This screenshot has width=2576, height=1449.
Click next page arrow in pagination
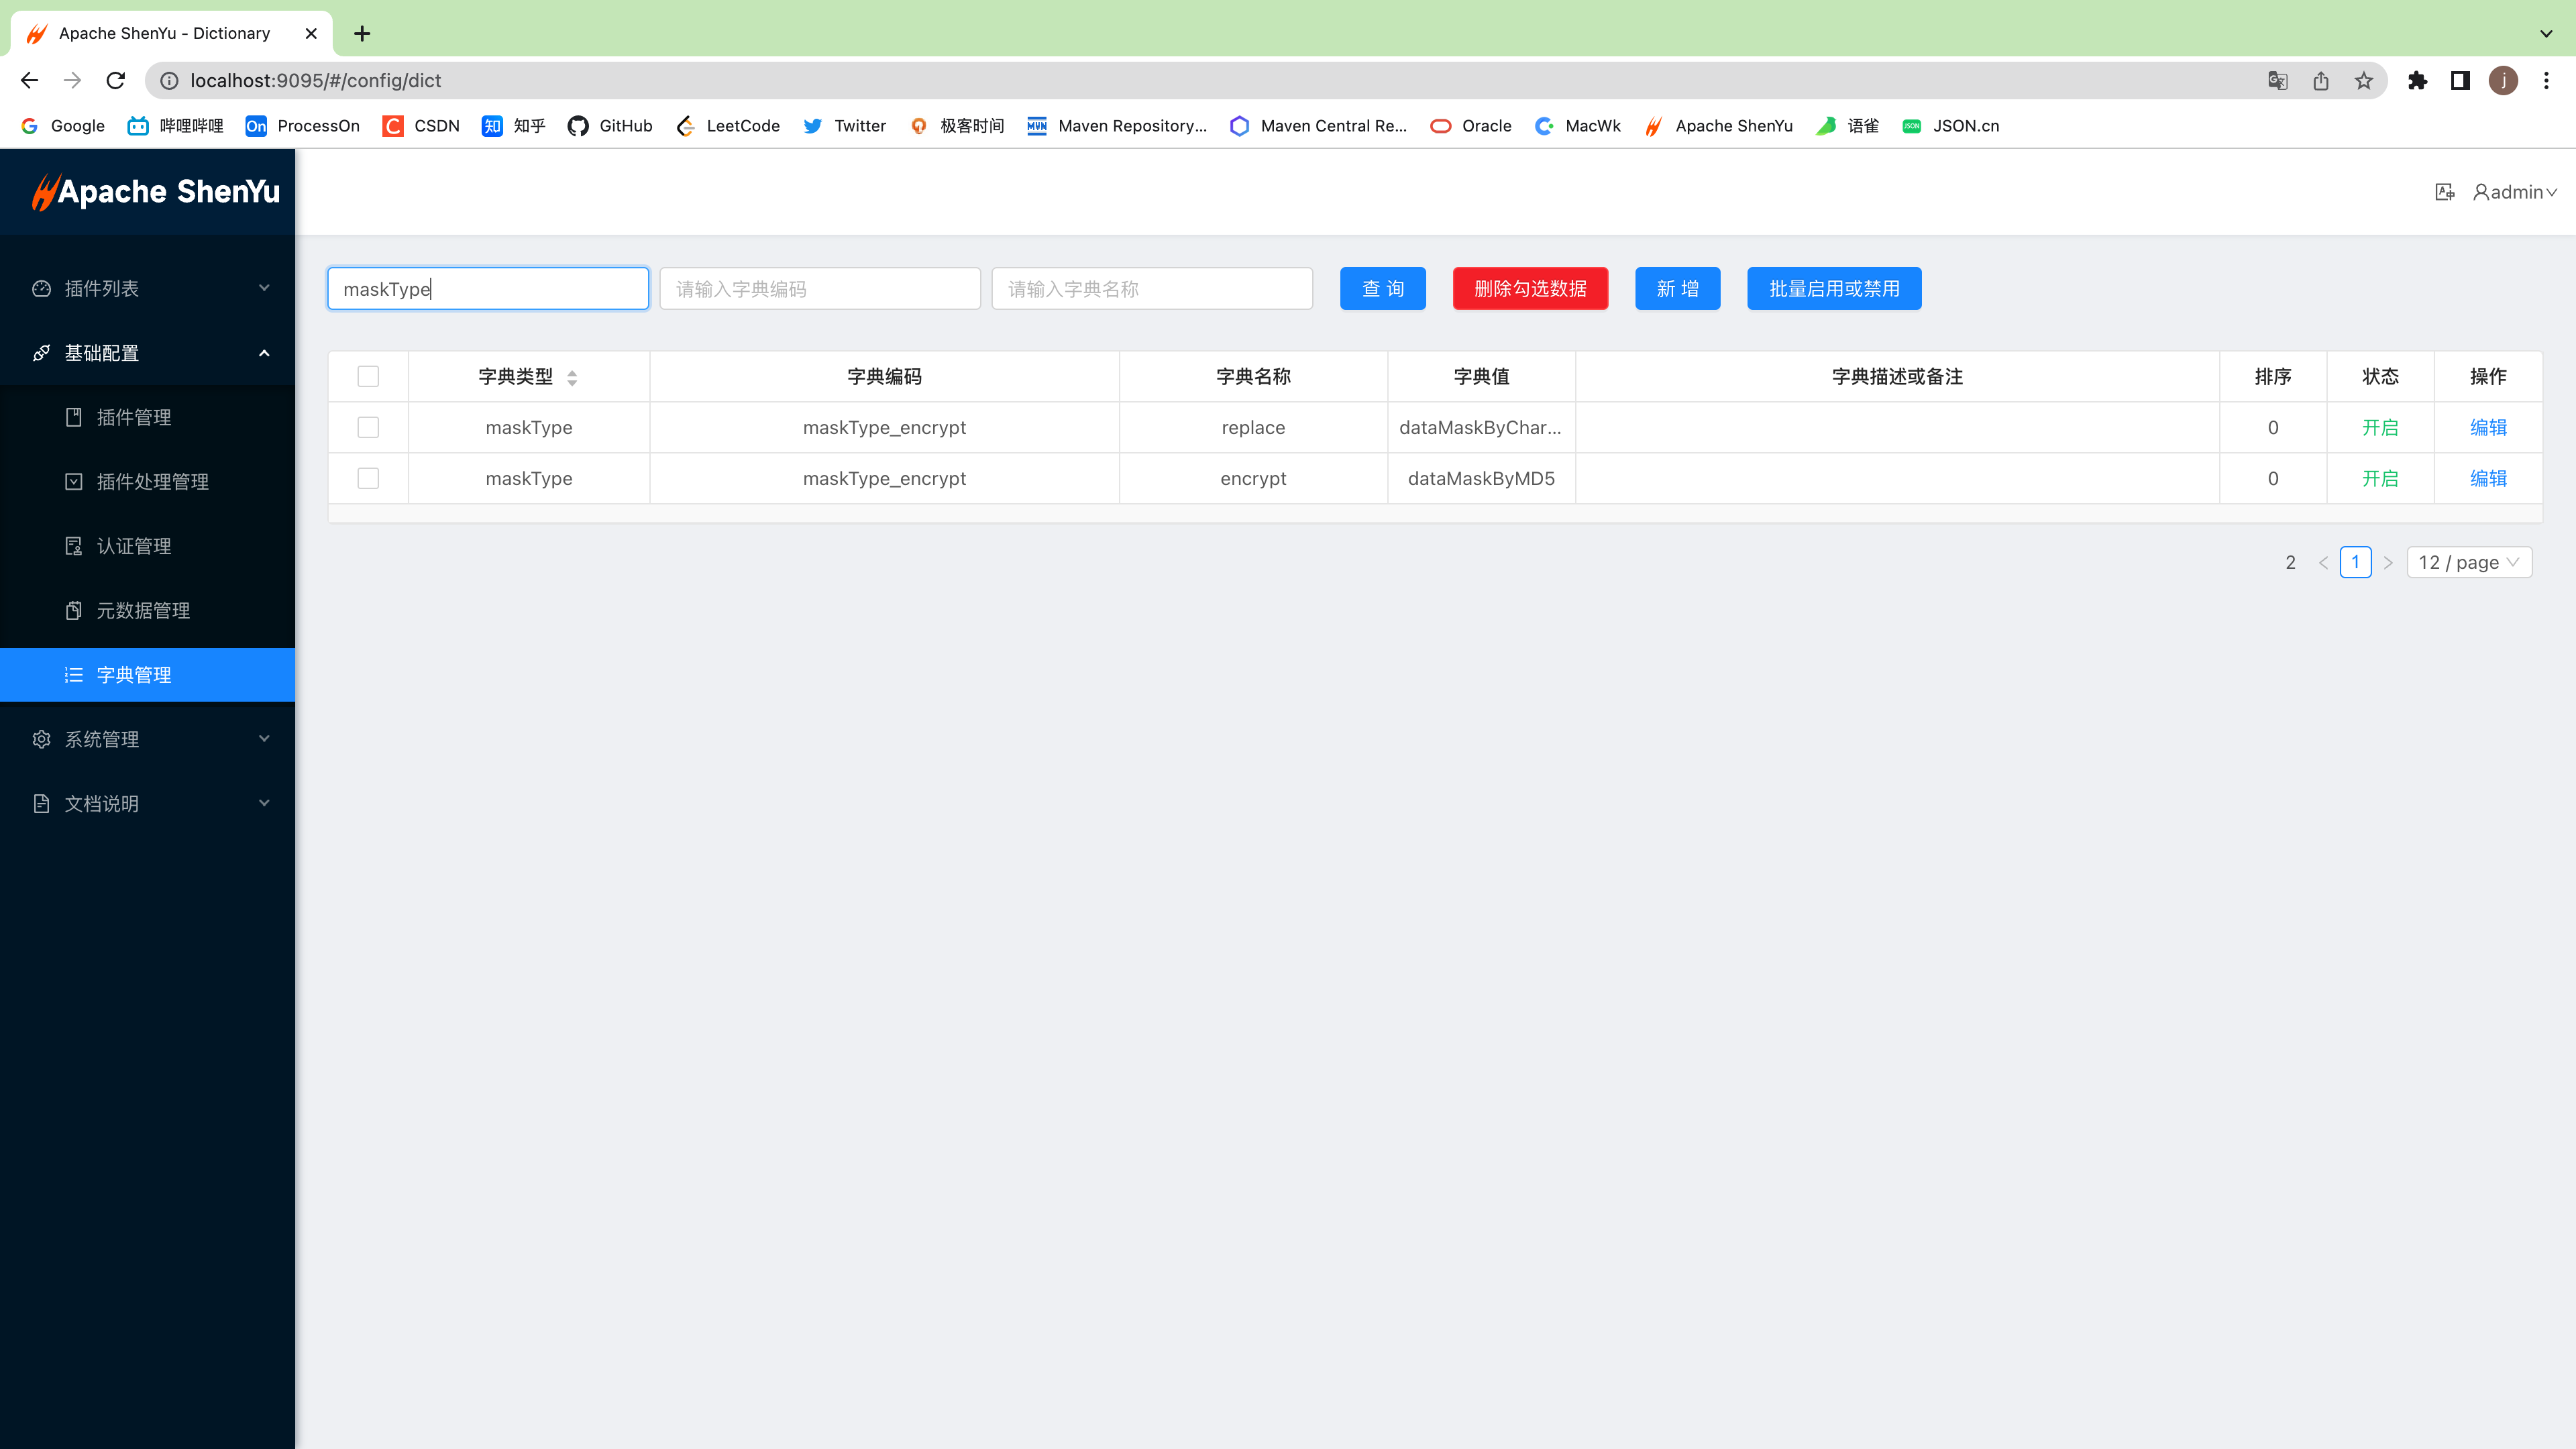click(x=2388, y=563)
